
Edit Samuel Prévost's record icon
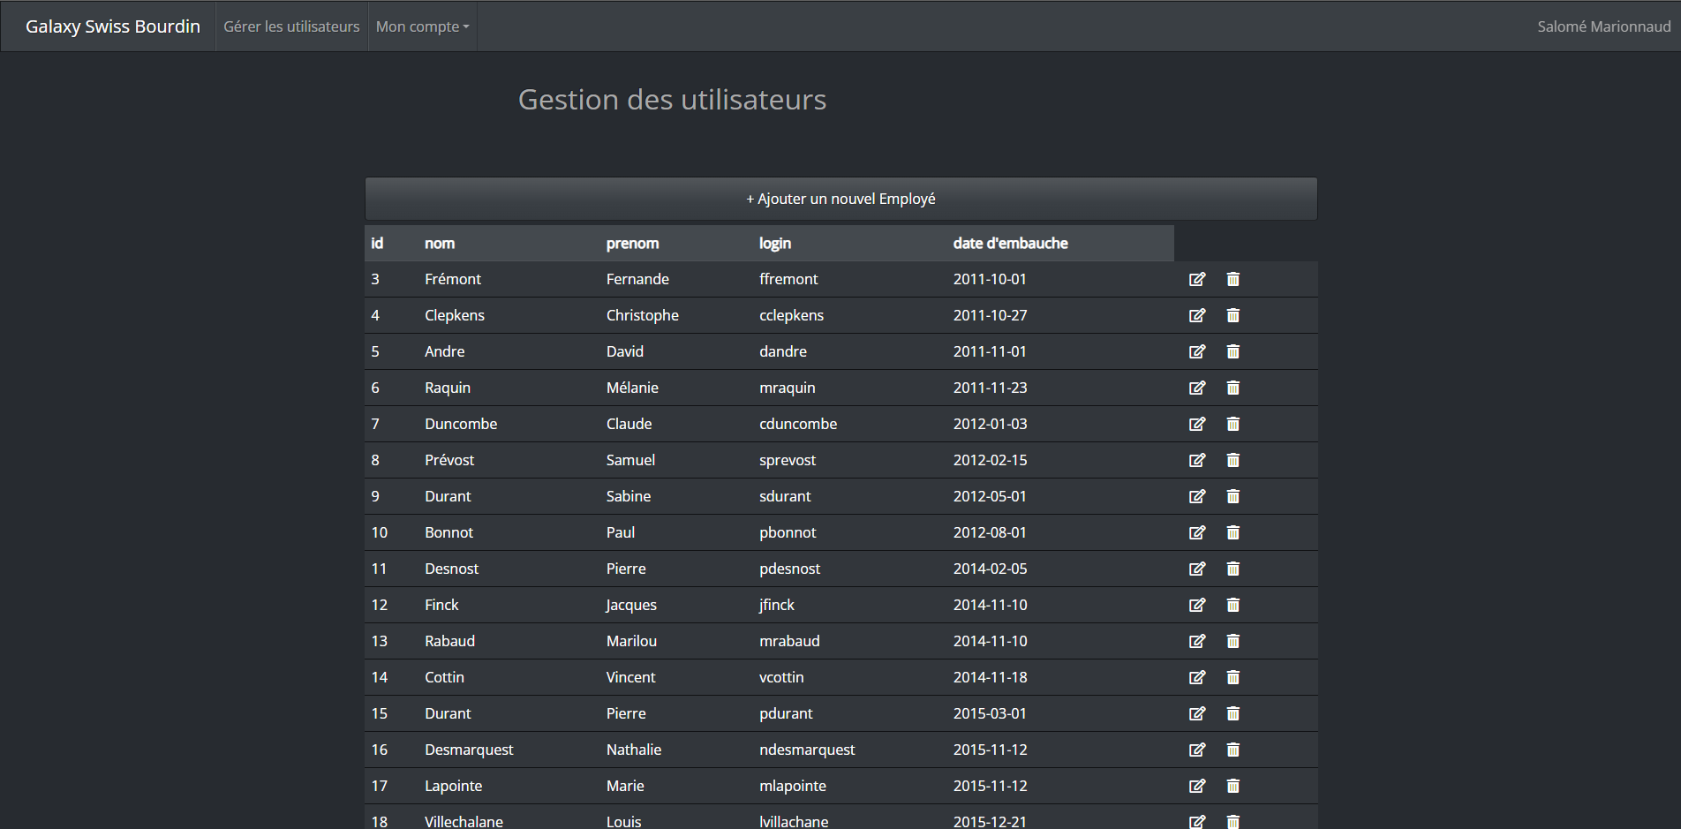1196,460
